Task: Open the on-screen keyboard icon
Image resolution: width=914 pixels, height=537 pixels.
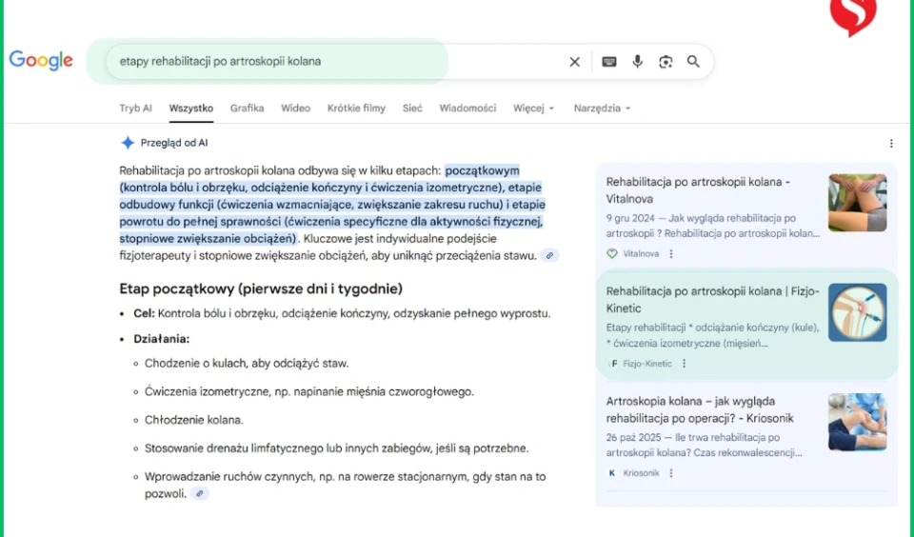Action: (609, 61)
